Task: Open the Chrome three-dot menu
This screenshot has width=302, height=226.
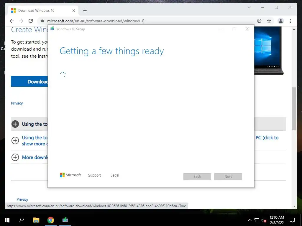Action: point(290,21)
